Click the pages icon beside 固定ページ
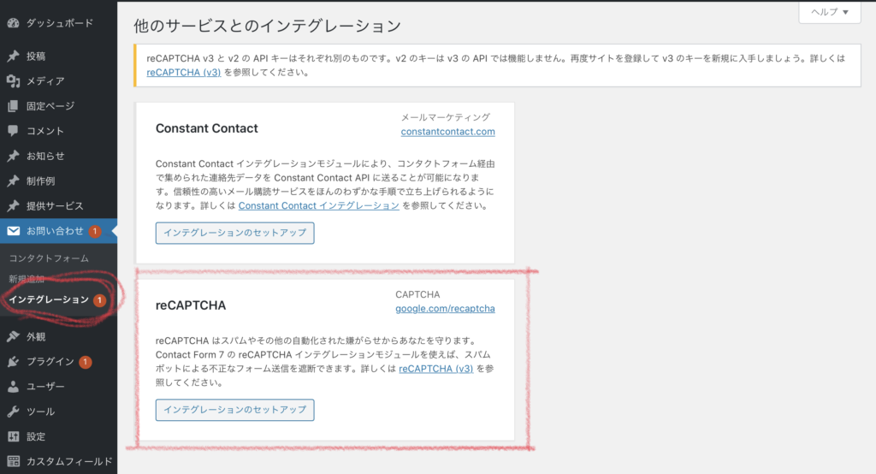The width and height of the screenshot is (876, 474). coord(14,105)
